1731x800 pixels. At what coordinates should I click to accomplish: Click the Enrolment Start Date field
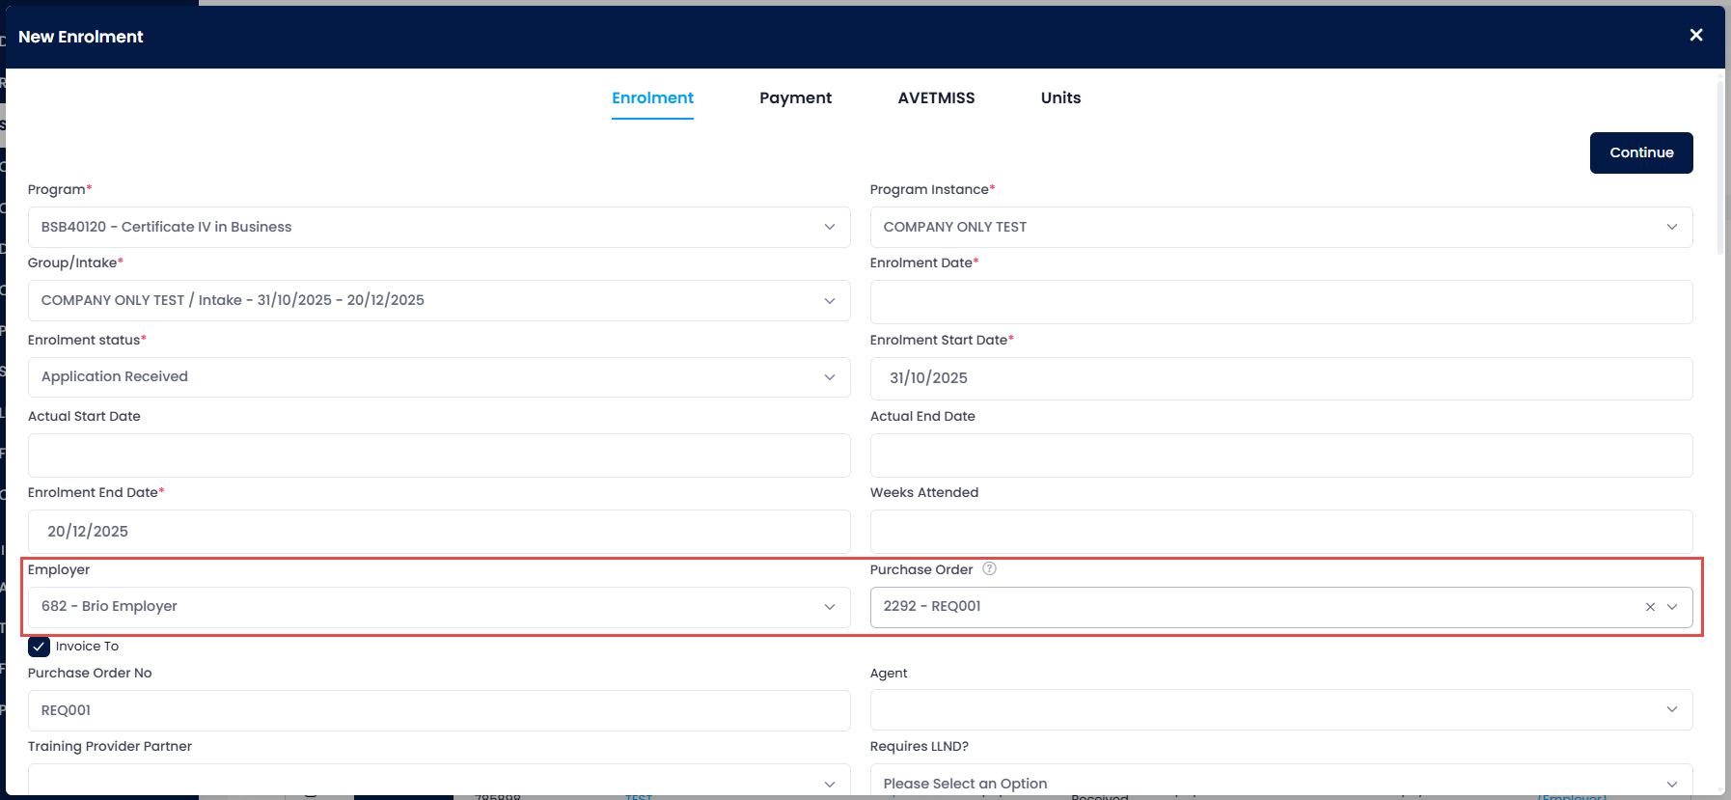pos(1281,378)
